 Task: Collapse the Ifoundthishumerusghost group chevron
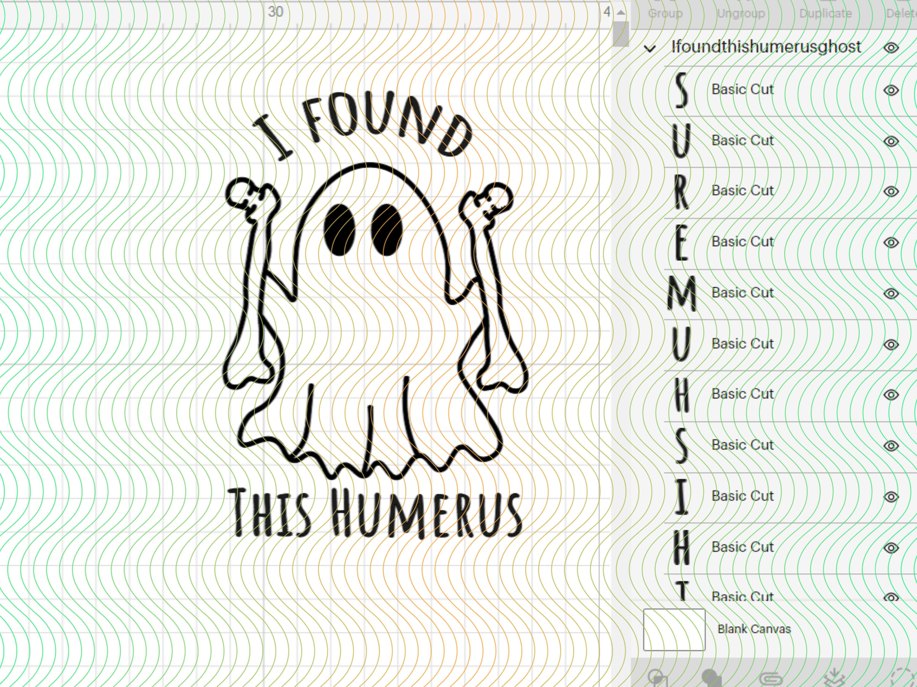(650, 47)
